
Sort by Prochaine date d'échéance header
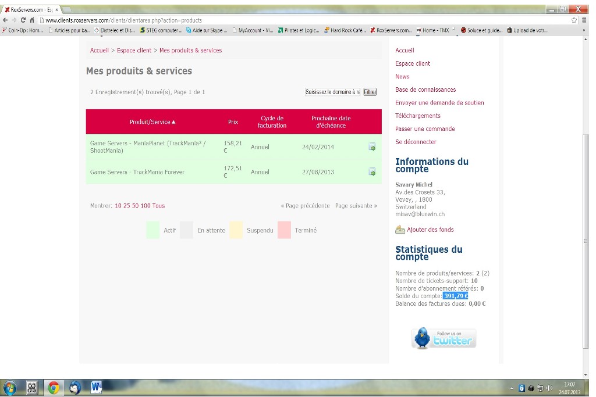click(331, 122)
